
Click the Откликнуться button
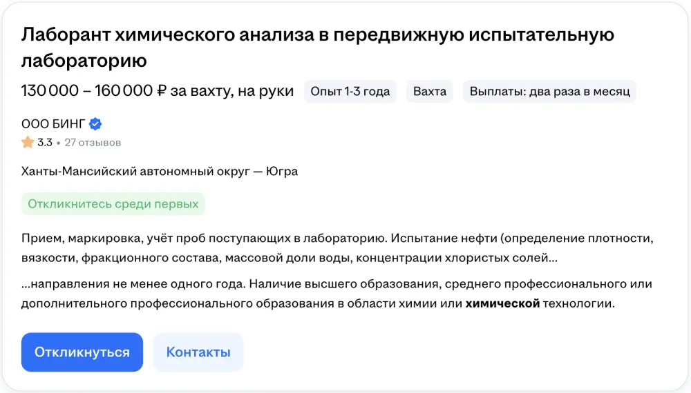(x=82, y=352)
